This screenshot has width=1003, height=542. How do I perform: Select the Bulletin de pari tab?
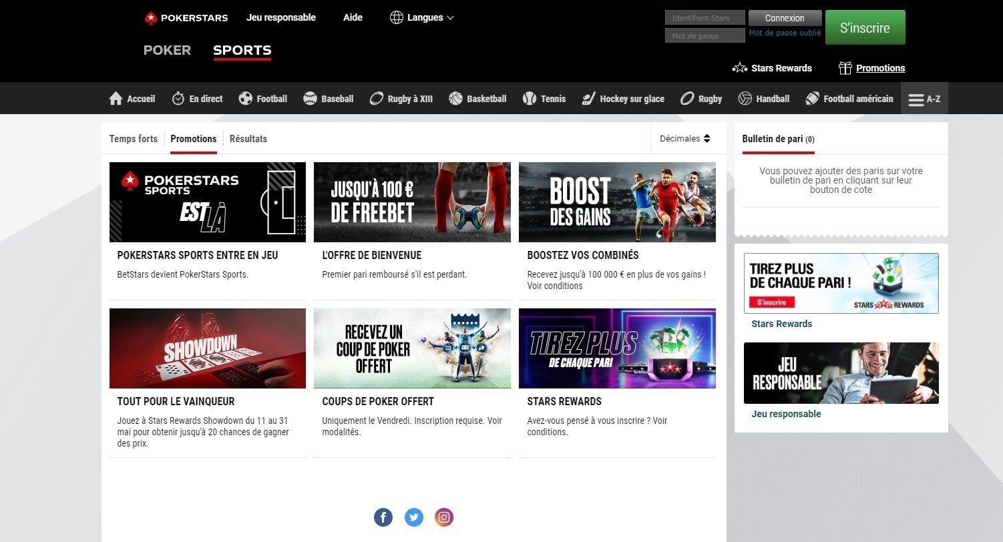click(x=778, y=139)
